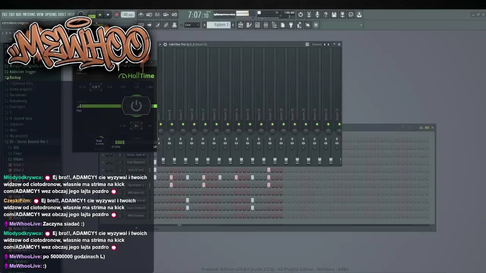Go to next preset arrow in Pro-Q
The image size is (486, 273).
(x=328, y=44)
